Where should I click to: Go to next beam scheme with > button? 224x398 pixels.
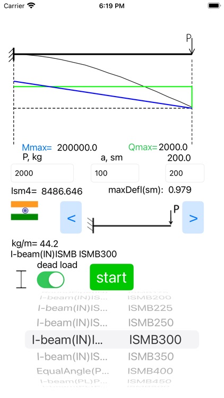pyautogui.click(x=193, y=218)
